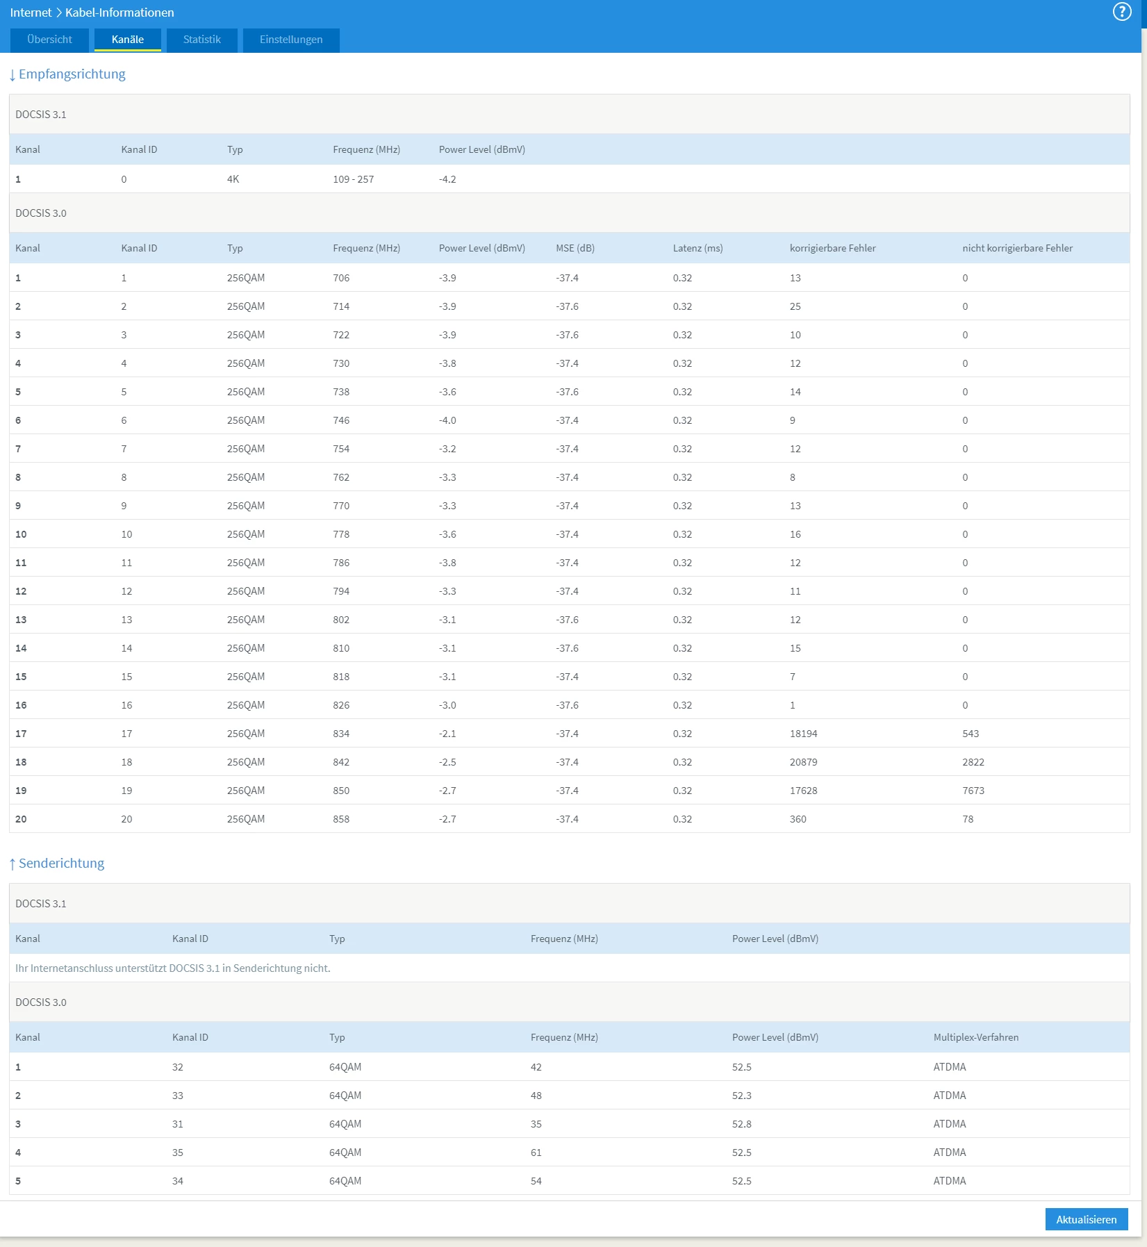Click the DOCSIS 3.1 upstream unsupported notice
Screen dimensions: 1147x1247
pos(173,968)
